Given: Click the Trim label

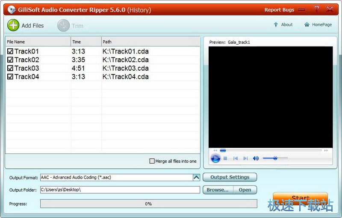Looking at the screenshot, I should (x=78, y=26).
